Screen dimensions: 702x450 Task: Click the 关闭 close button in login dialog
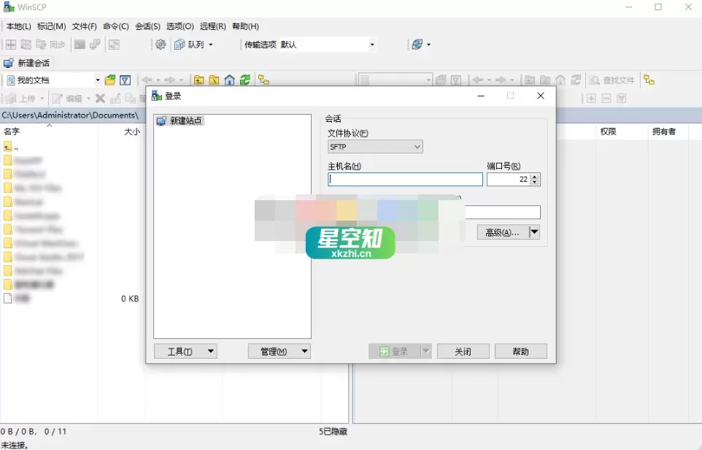(463, 351)
